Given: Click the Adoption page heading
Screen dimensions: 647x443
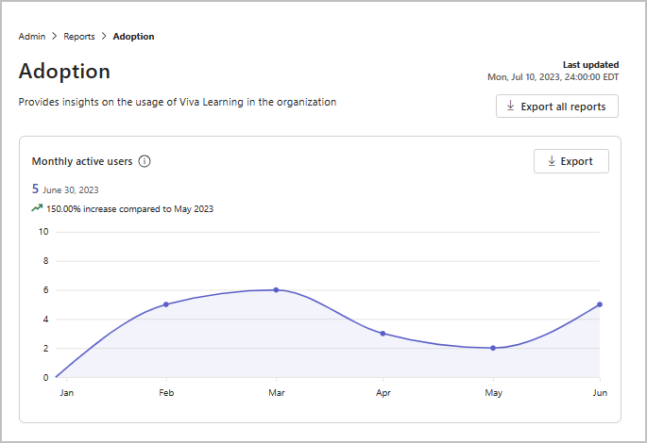Looking at the screenshot, I should [64, 72].
